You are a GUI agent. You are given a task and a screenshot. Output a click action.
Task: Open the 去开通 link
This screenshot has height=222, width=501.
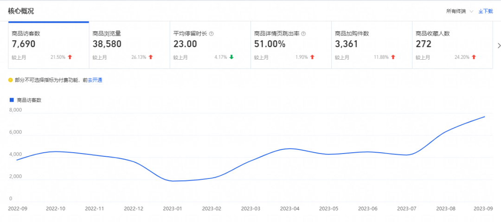[95, 80]
